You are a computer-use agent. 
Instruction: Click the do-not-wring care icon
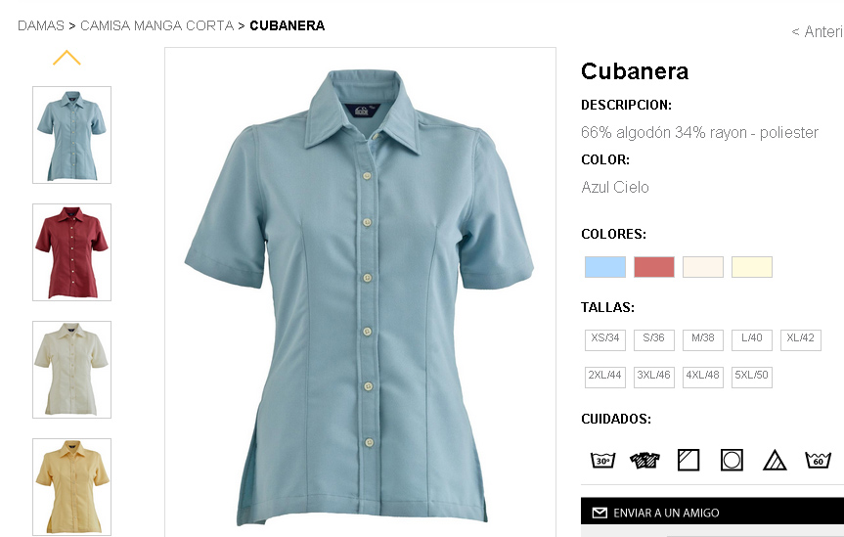[644, 460]
